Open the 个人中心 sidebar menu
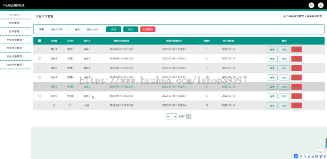327x159 pixels. pos(15,15)
